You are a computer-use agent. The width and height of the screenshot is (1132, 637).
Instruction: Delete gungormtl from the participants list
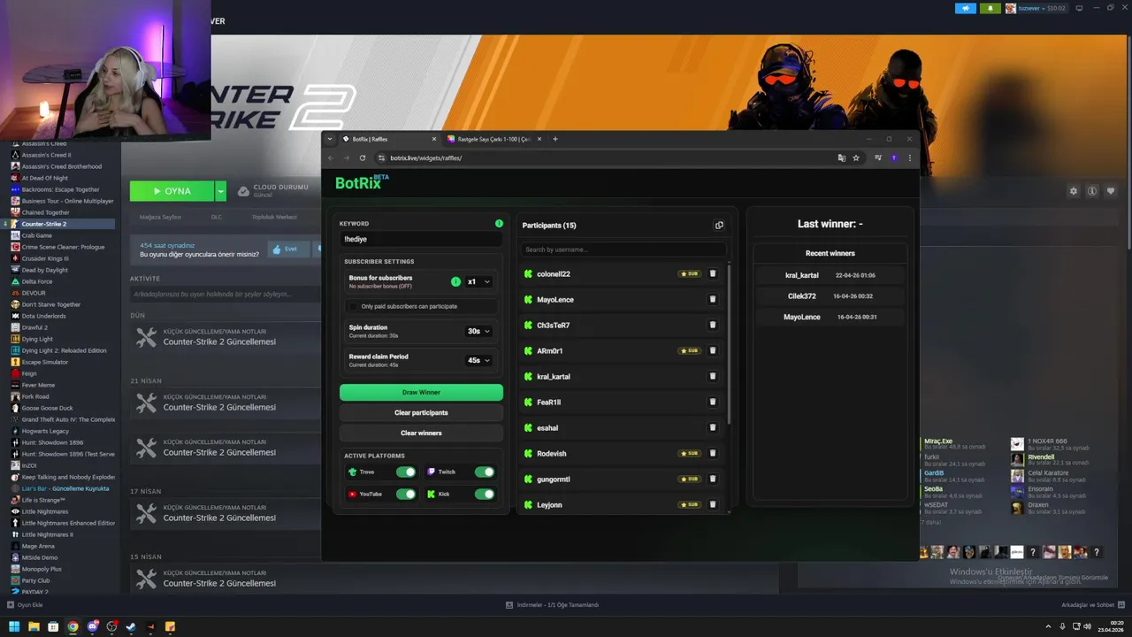(713, 480)
